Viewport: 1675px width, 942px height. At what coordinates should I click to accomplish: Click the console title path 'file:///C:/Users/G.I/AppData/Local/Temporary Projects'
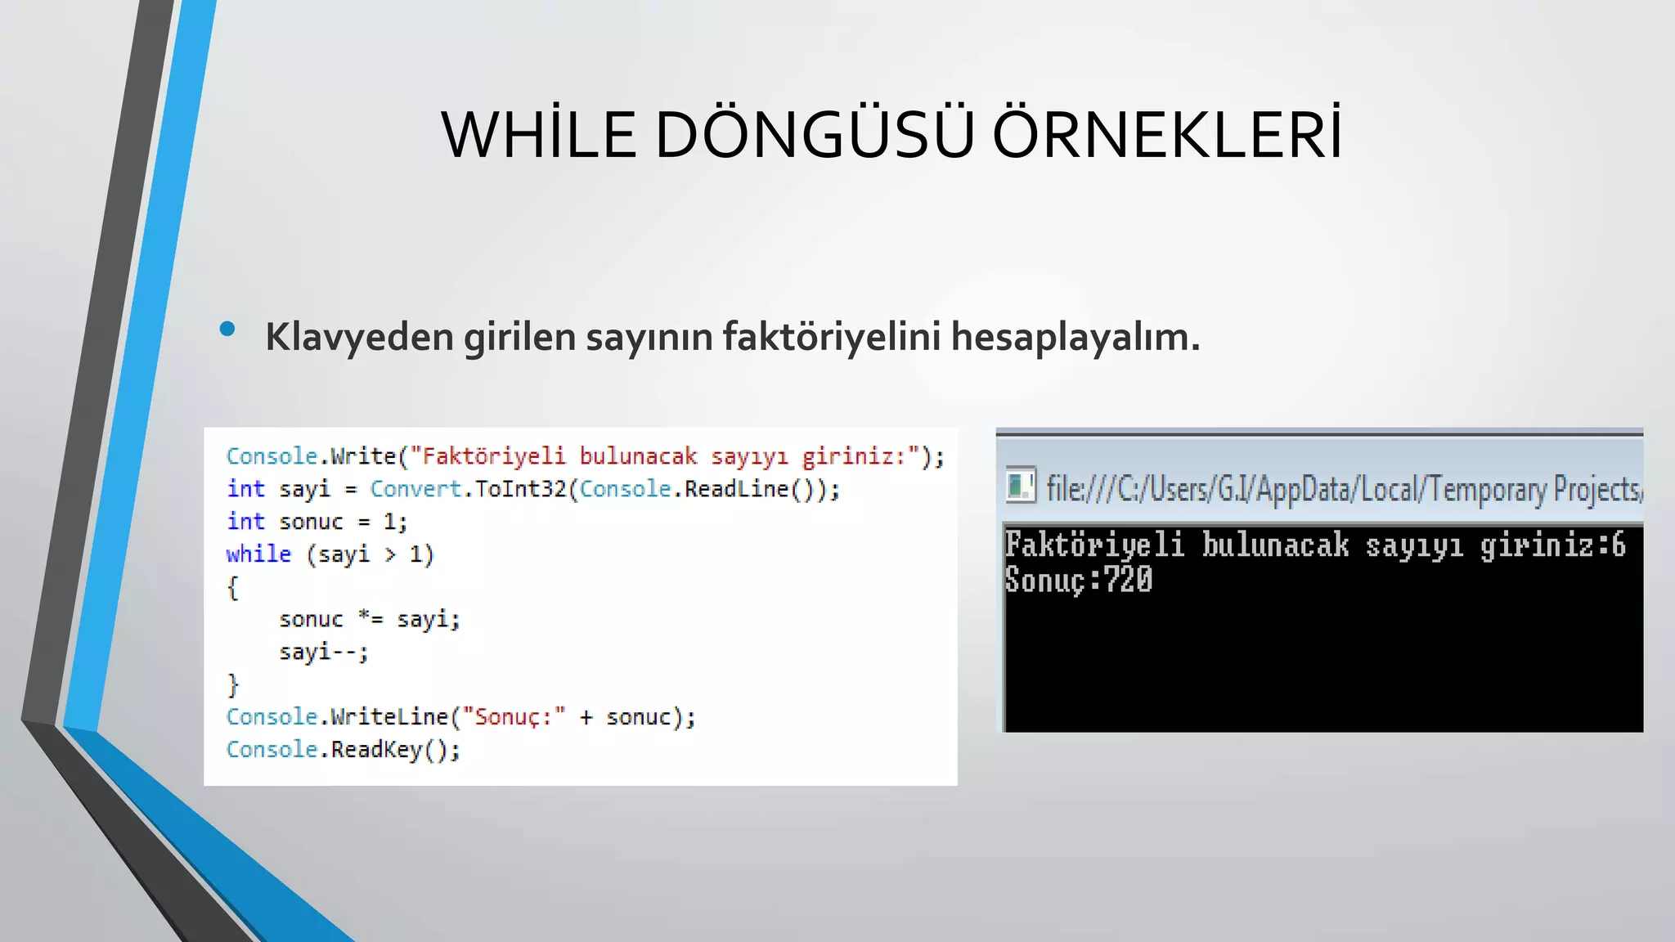1344,489
